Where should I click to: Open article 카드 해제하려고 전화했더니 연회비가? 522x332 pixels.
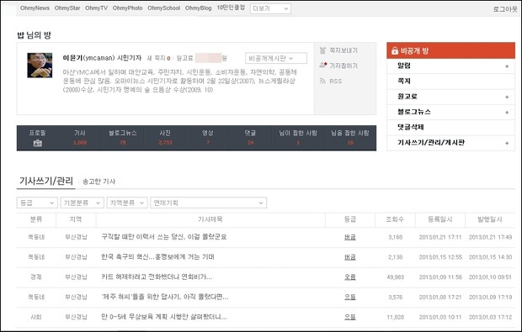[157, 277]
